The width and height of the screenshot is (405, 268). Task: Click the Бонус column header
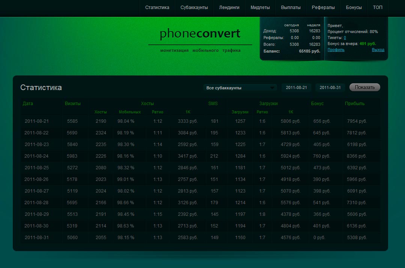click(x=317, y=104)
